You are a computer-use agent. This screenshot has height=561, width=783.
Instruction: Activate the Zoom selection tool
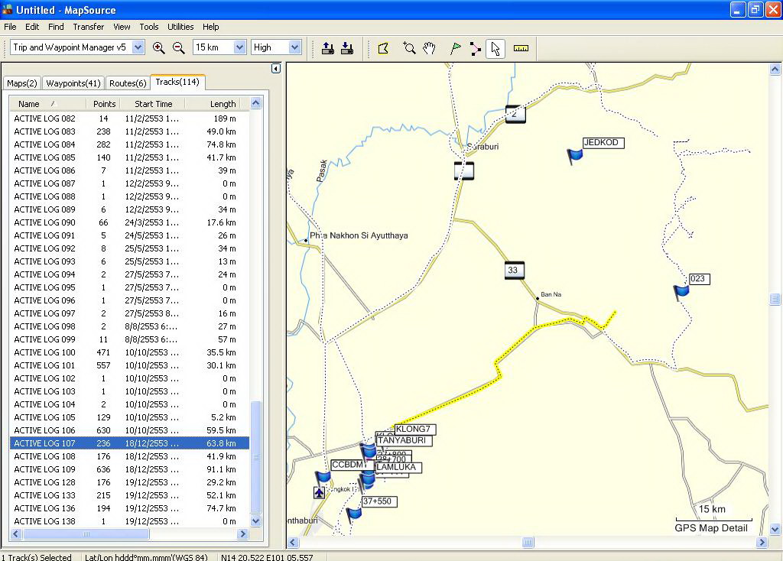(409, 48)
